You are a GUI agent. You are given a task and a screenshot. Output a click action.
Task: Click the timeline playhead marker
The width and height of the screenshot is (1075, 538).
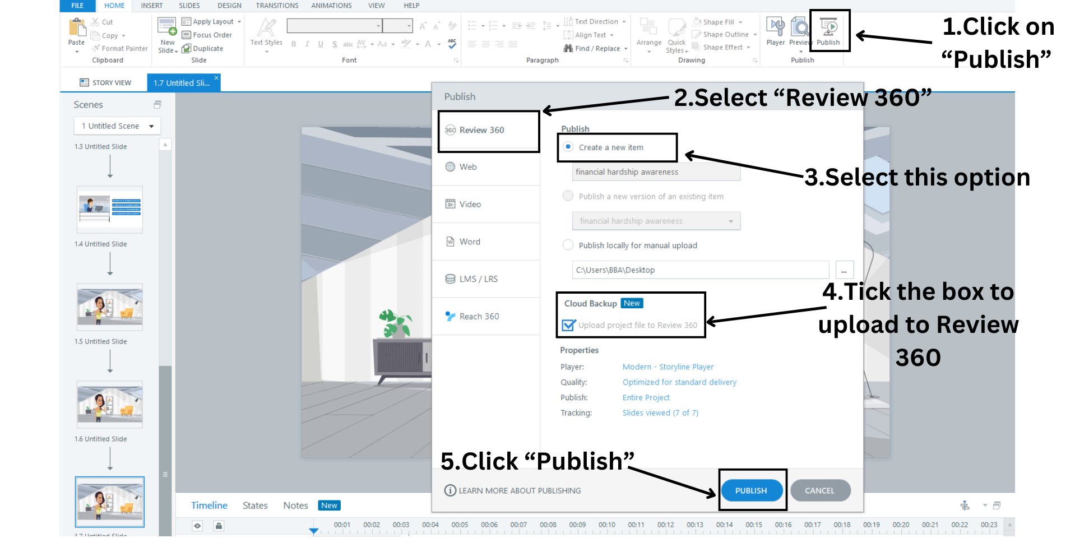[x=314, y=530]
